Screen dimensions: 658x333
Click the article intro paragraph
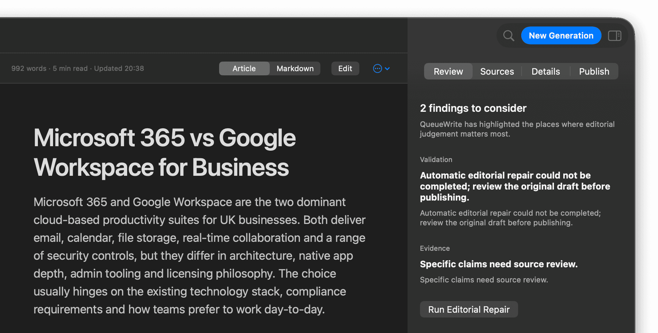coord(199,256)
